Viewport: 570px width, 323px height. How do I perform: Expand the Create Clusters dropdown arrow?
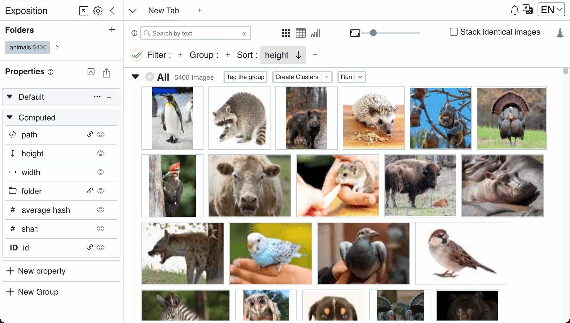pos(326,77)
